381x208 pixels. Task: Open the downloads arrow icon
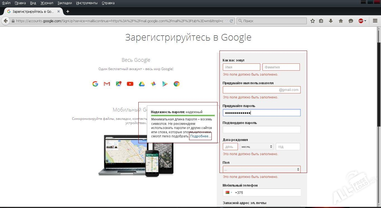[x=331, y=21]
